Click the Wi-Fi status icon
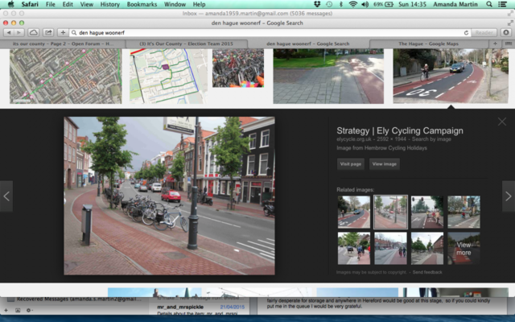 352,4
